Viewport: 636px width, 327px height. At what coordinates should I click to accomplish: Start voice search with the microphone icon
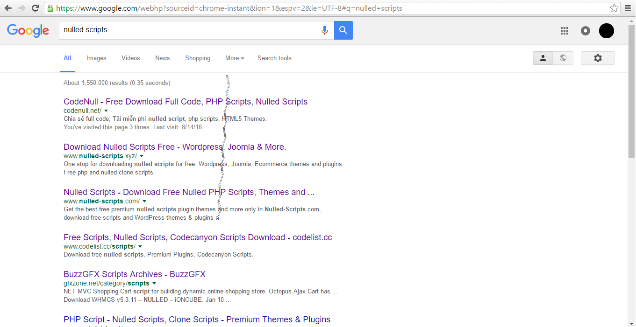point(325,30)
